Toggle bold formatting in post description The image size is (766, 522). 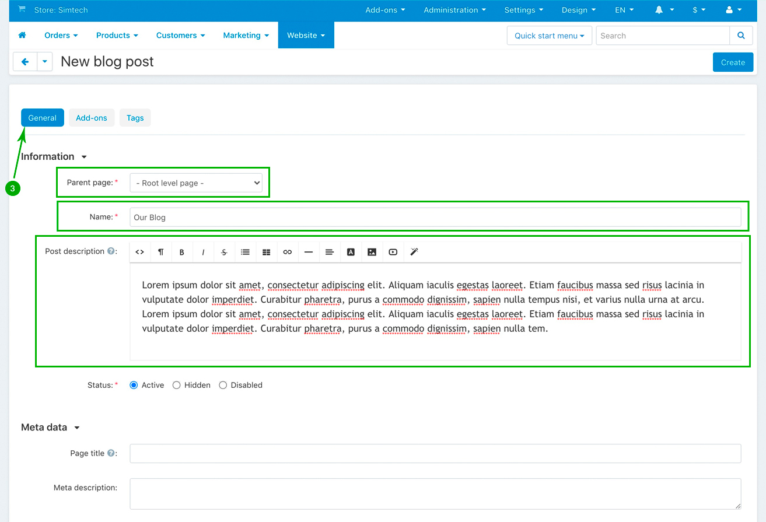coord(182,252)
